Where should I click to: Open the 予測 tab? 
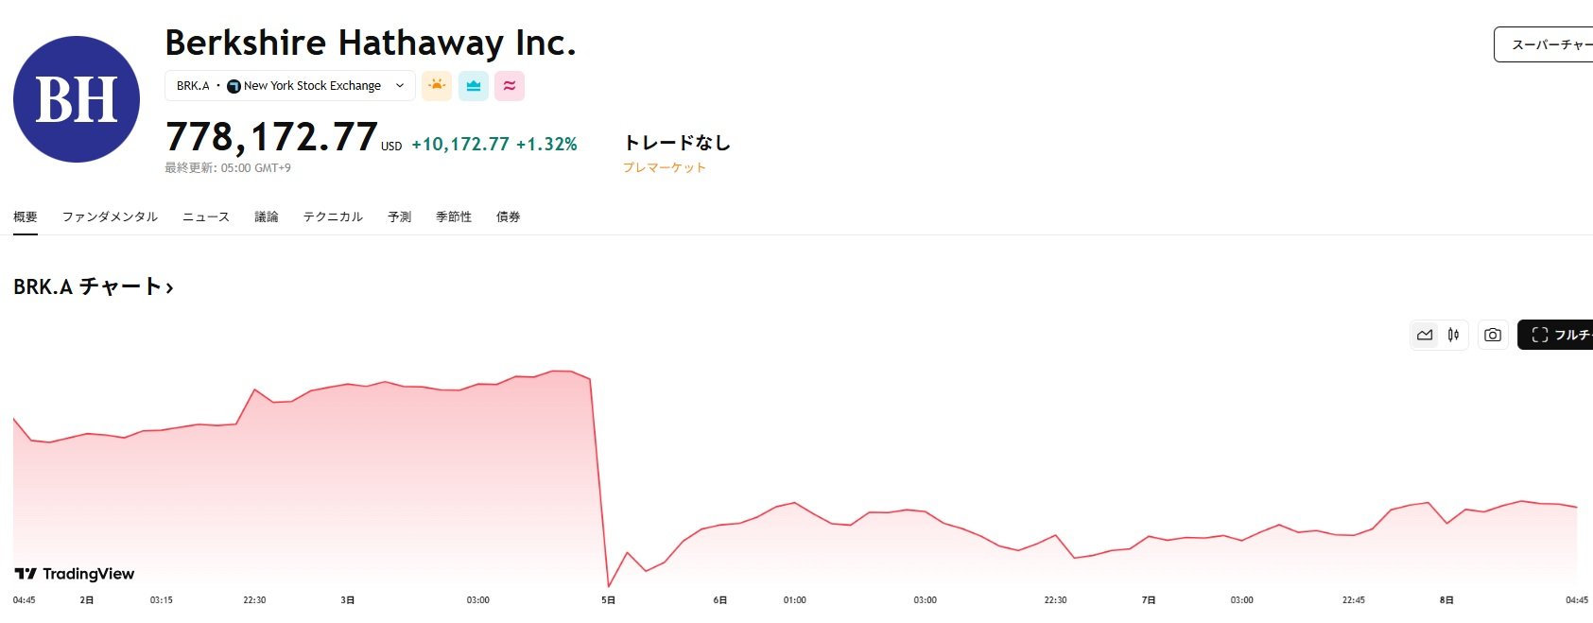398,216
